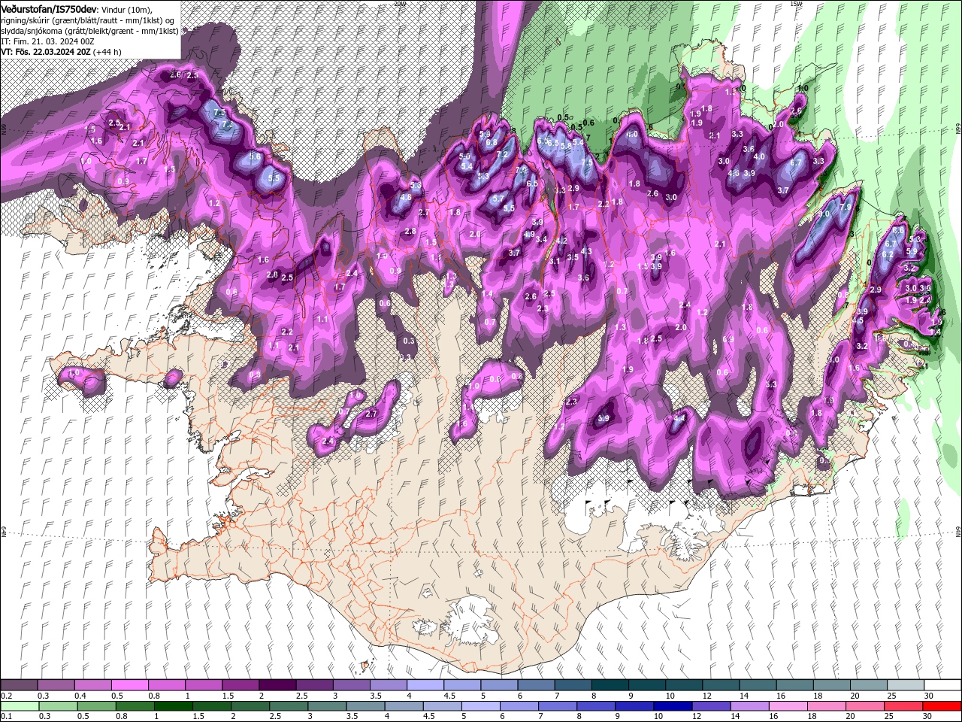The height and width of the screenshot is (722, 962).
Task: Click the Veðurstofan/IS750dev title text
Action: (x=49, y=8)
